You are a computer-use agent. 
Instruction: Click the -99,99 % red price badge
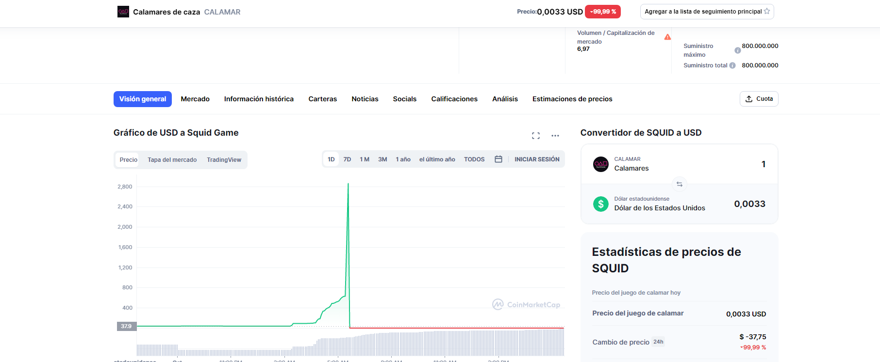click(603, 12)
